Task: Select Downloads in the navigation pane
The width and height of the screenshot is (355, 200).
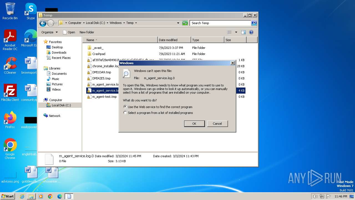Action: click(x=59, y=52)
